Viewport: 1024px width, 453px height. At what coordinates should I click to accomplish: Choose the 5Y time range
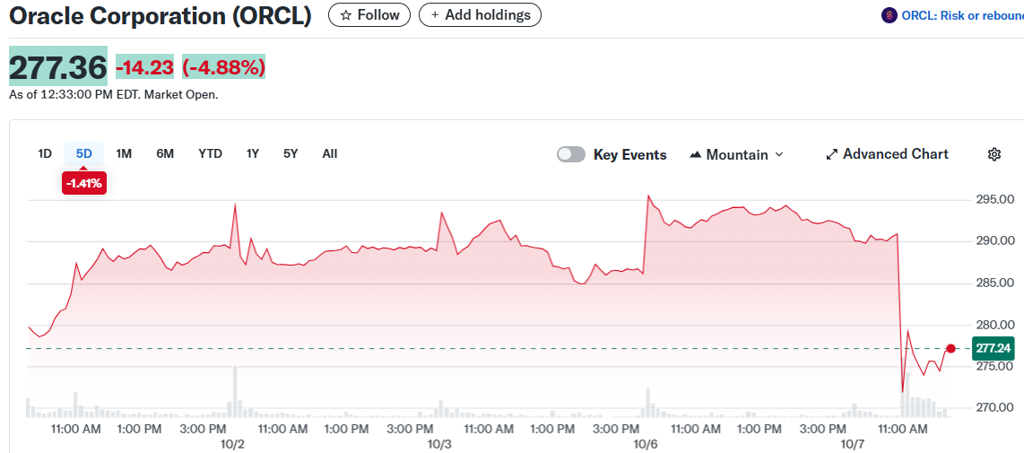(x=291, y=153)
